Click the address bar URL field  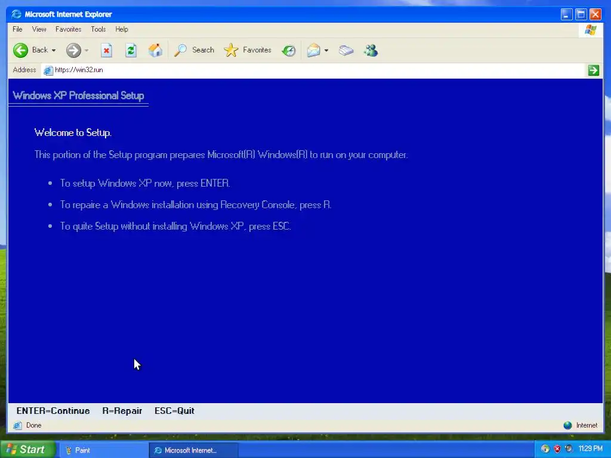[314, 70]
